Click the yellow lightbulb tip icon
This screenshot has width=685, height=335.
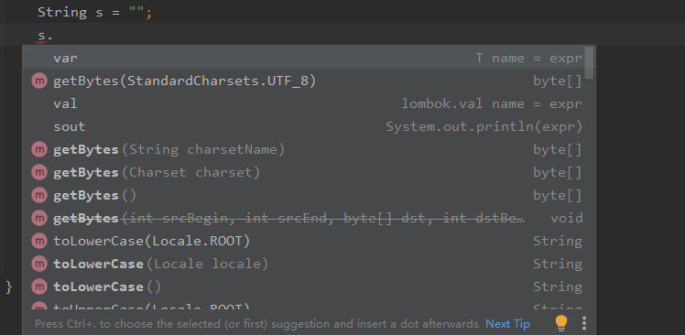(561, 323)
